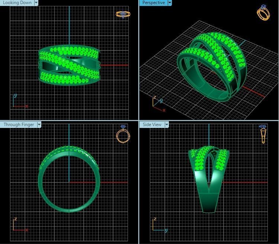Open the Perspective viewport dropdown arrow
279x244 pixels.
tap(170, 3)
